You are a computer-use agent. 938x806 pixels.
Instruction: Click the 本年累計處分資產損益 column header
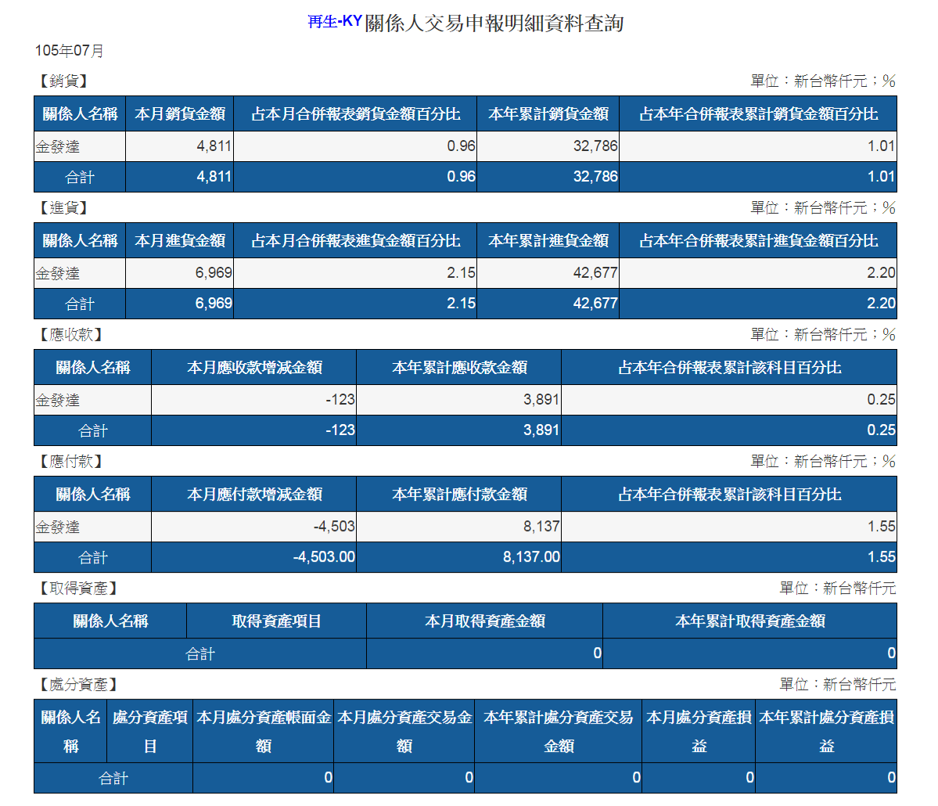click(x=826, y=731)
